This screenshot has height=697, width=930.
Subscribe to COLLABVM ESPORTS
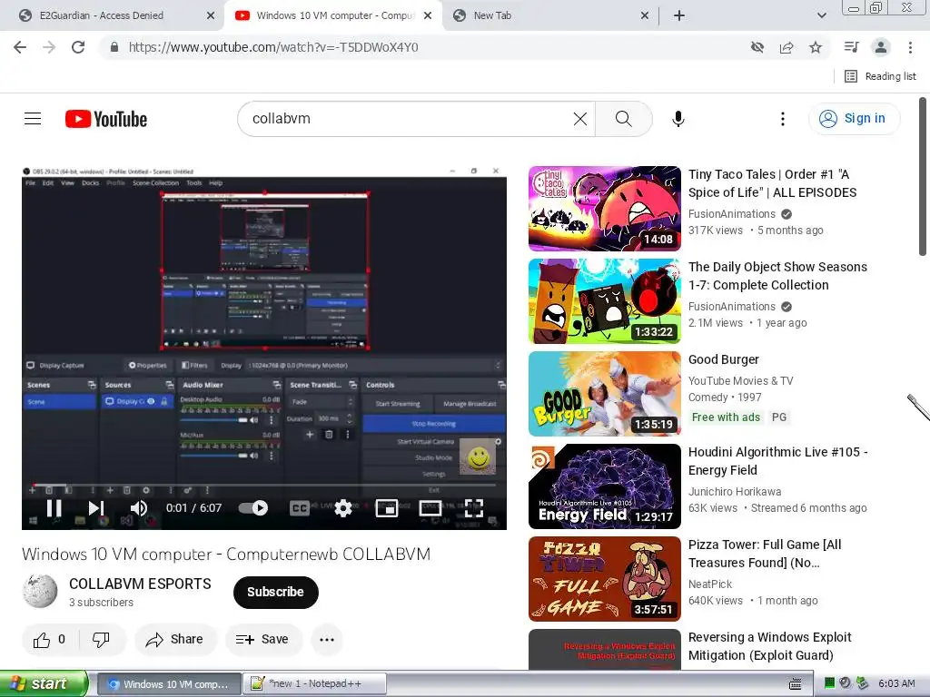click(276, 592)
